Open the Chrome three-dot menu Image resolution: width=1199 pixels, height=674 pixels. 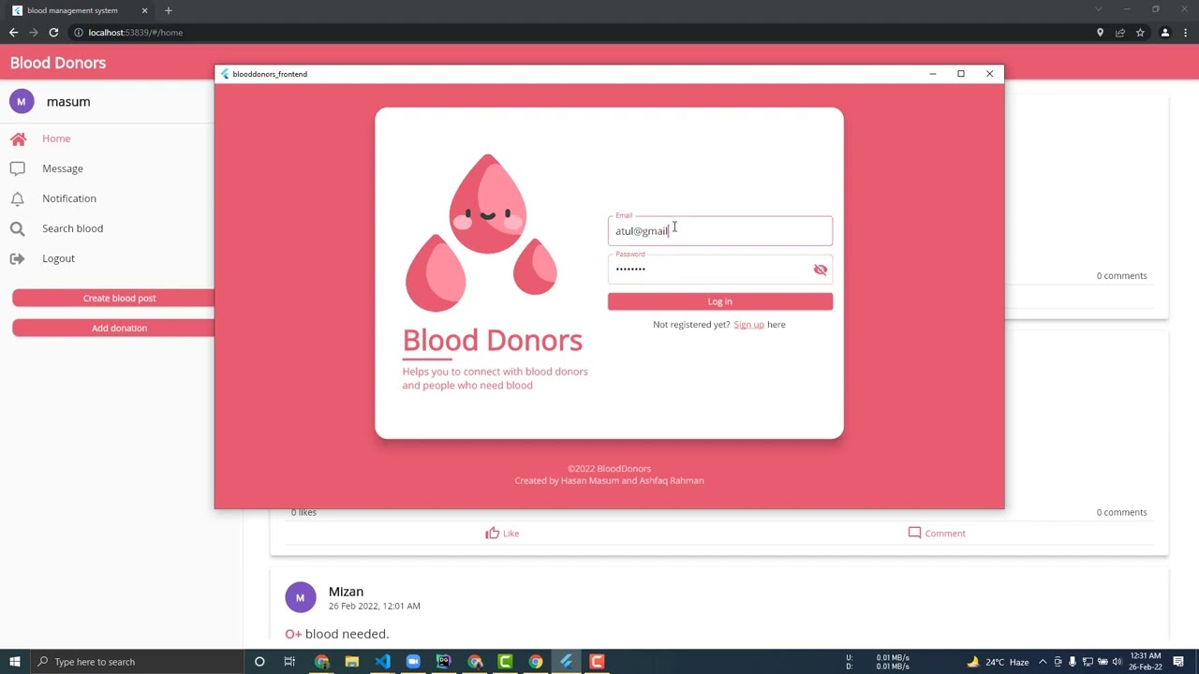1185,33
